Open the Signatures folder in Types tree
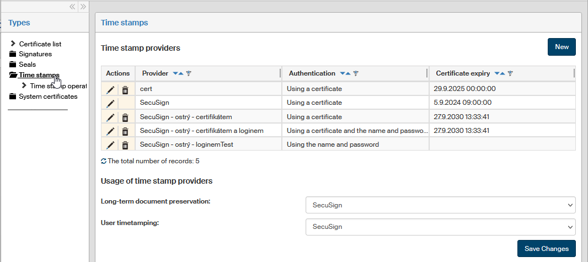588x262 pixels. click(35, 54)
